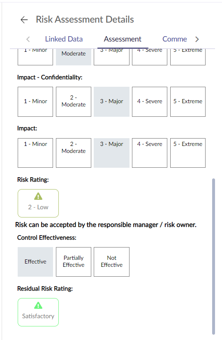The width and height of the screenshot is (222, 340).
Task: Show more tabs with right chevron
Action: 197,39
